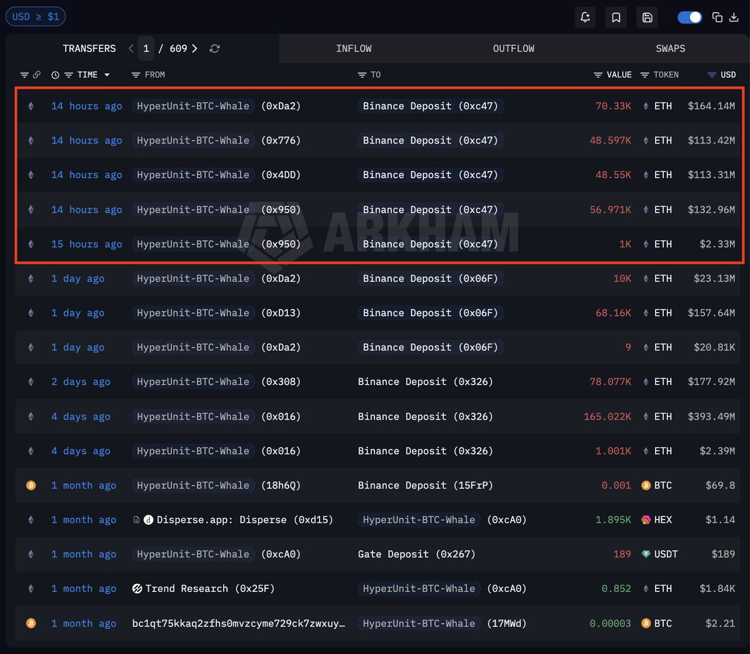Click the HEX token icon
Viewport: 750px width, 654px height.
[x=646, y=520]
